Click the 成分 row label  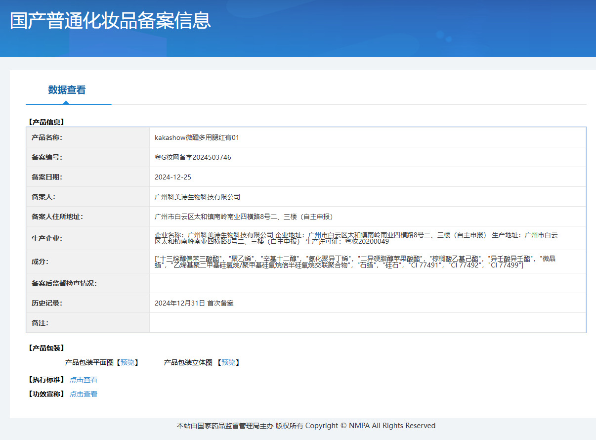40,262
